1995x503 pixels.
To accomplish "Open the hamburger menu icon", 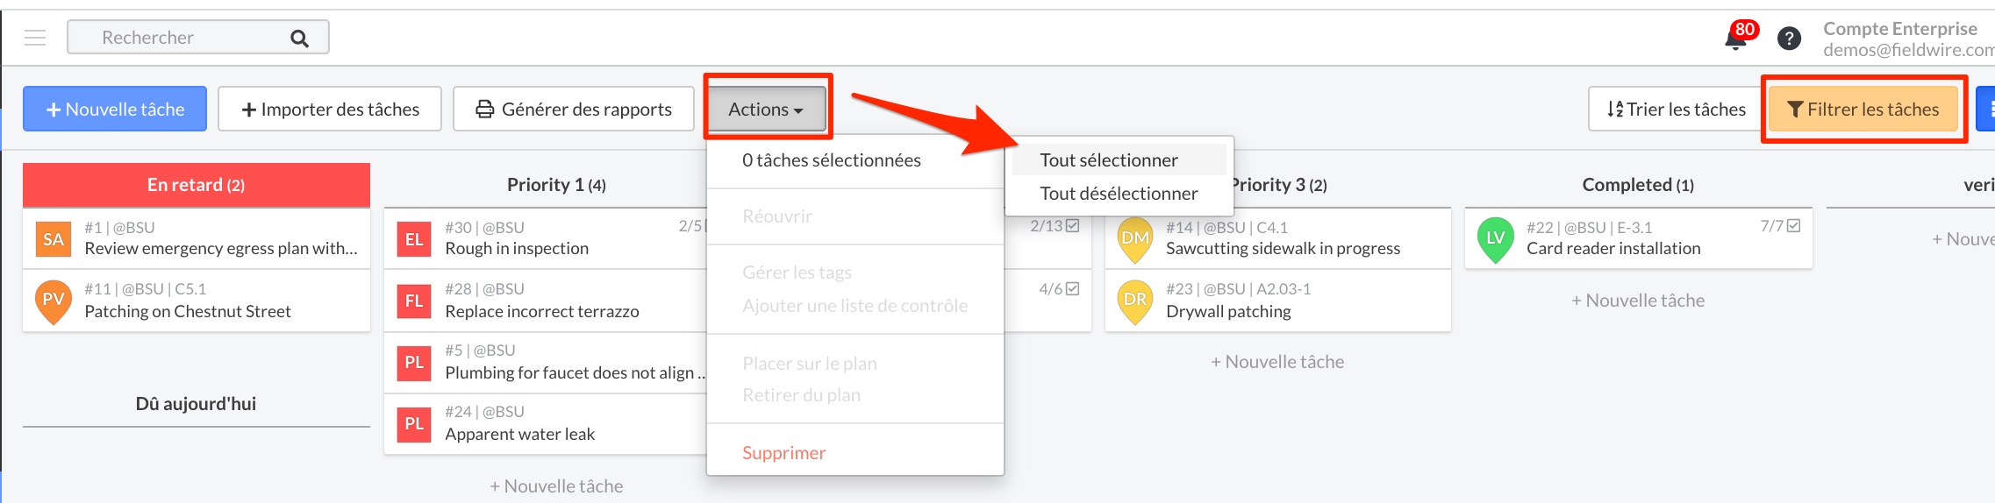I will 35,38.
